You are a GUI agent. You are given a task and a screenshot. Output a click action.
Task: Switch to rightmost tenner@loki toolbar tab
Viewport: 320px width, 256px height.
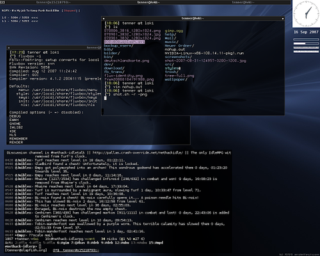(243, 2)
